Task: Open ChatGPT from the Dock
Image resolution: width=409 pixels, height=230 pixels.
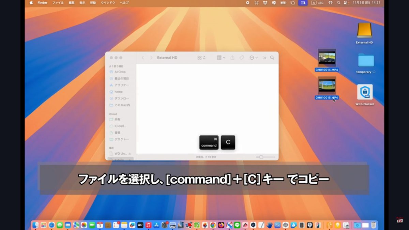Action: (x=285, y=225)
